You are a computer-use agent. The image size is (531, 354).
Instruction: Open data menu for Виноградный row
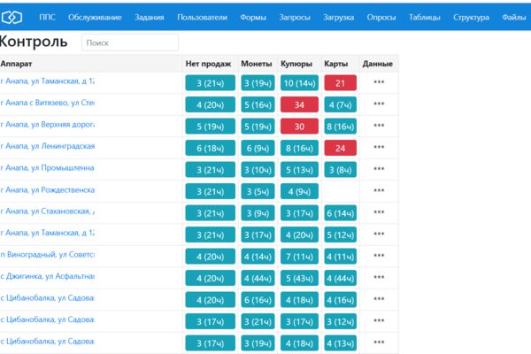pyautogui.click(x=379, y=256)
